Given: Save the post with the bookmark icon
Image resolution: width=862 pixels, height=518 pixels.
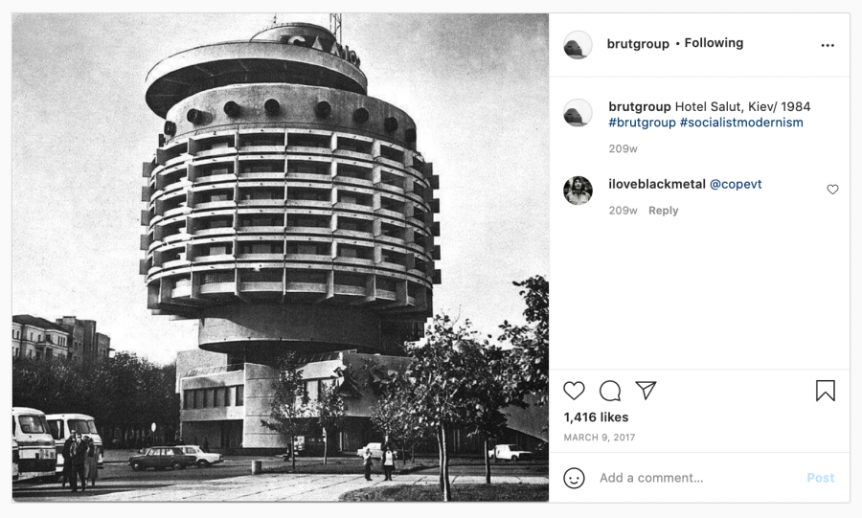Looking at the screenshot, I should coord(826,391).
